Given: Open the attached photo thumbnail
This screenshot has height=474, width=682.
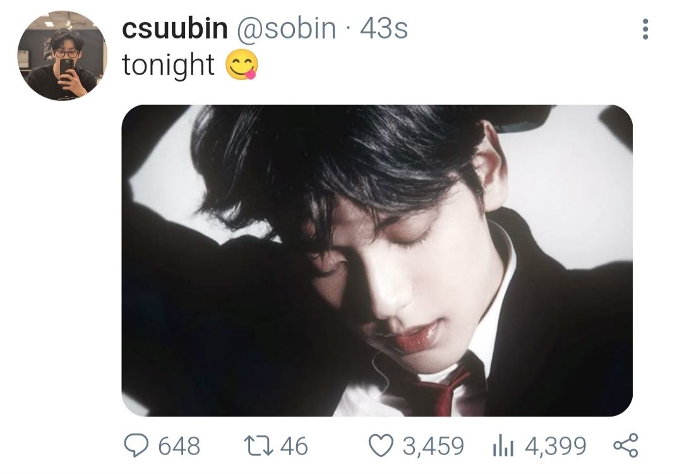Looking at the screenshot, I should point(377,260).
